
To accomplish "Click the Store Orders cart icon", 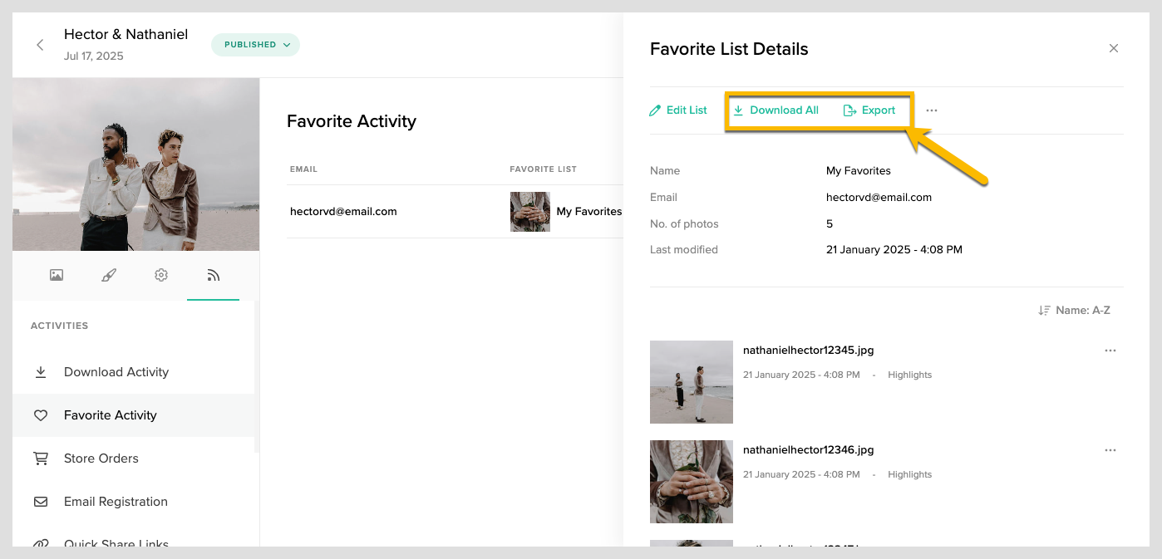I will 41,458.
